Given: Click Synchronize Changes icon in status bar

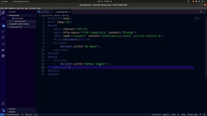Looking at the screenshot, I should [x=22, y=115].
